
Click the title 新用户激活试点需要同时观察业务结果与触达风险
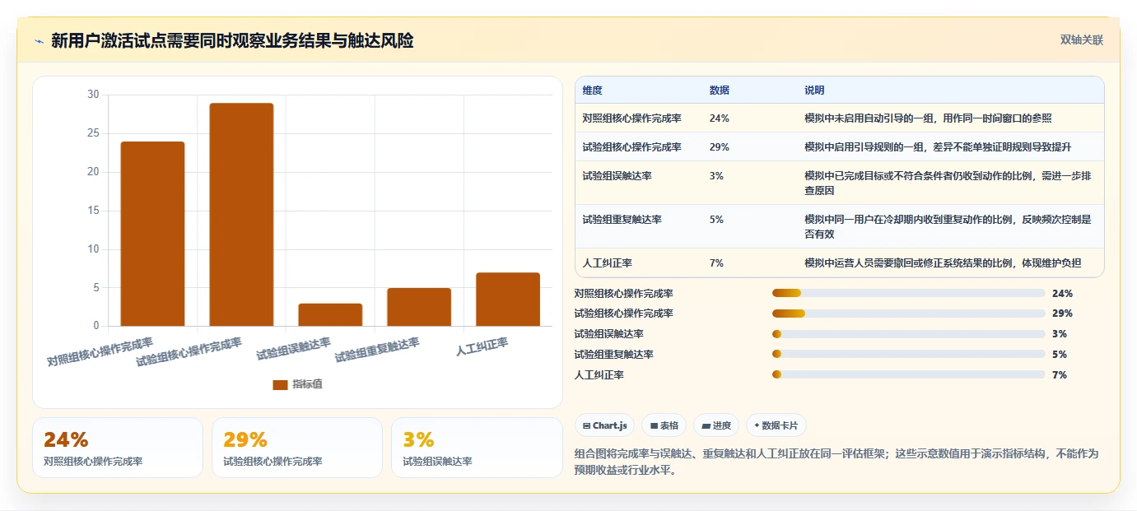[232, 41]
